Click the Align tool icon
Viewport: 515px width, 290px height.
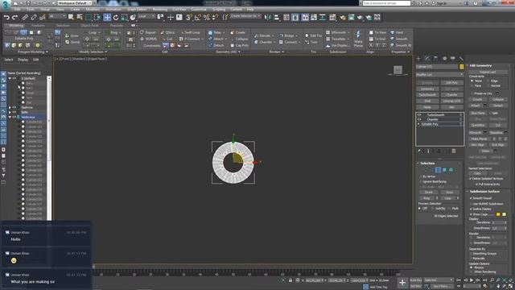(276, 18)
